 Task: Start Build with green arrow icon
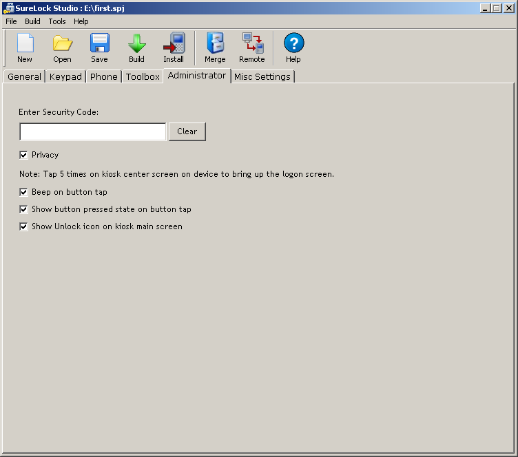coord(136,47)
